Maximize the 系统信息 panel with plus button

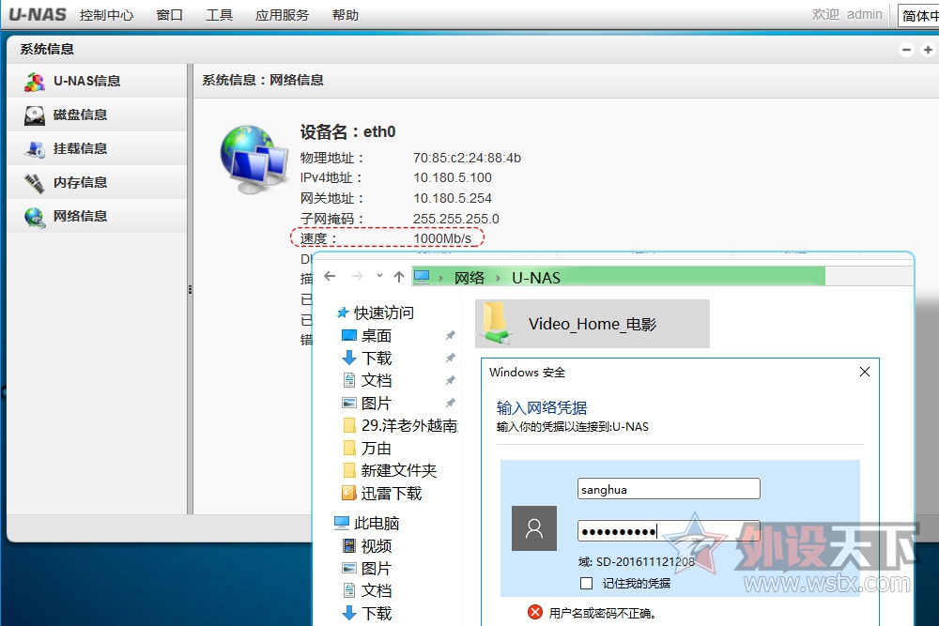pyautogui.click(x=929, y=51)
